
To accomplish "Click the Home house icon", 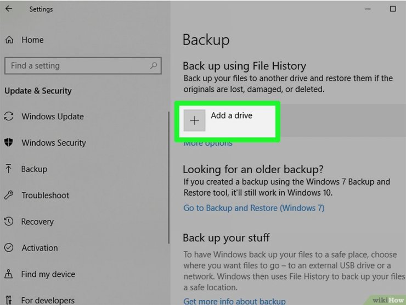I will [9, 40].
